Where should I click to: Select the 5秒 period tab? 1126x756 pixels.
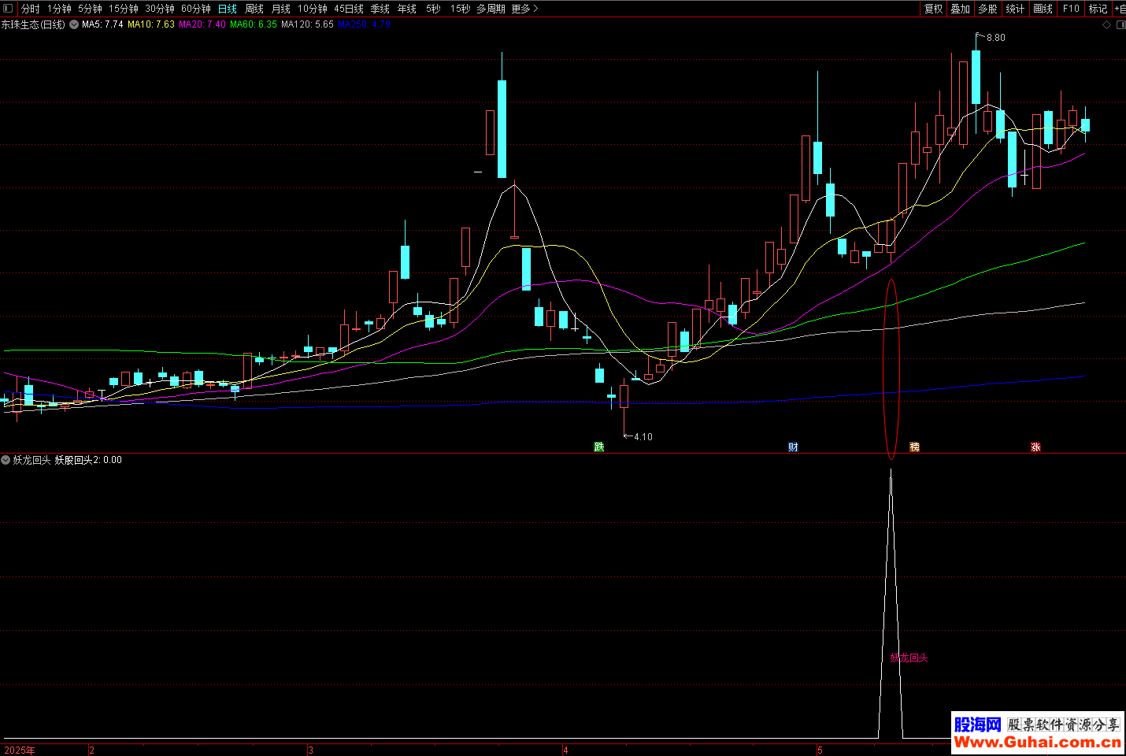[x=433, y=9]
